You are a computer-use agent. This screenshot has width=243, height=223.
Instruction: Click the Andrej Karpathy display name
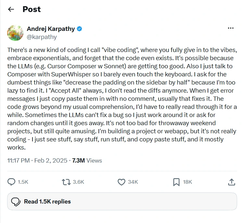[51, 29]
